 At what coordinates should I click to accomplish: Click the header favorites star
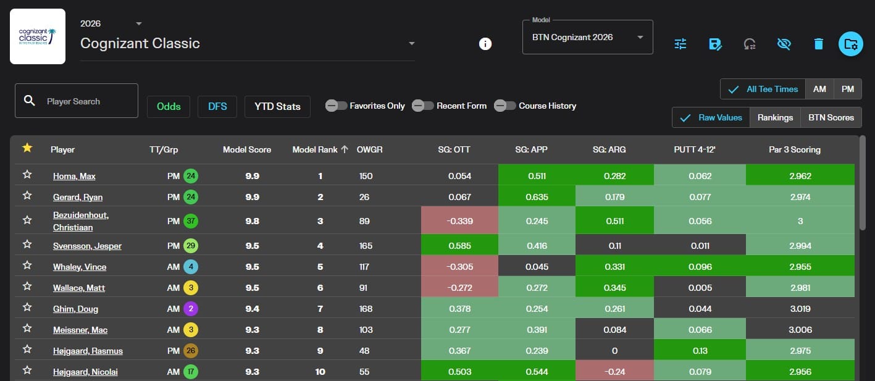click(x=27, y=148)
